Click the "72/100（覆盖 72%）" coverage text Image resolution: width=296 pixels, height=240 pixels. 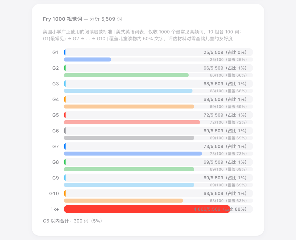tap(228, 122)
